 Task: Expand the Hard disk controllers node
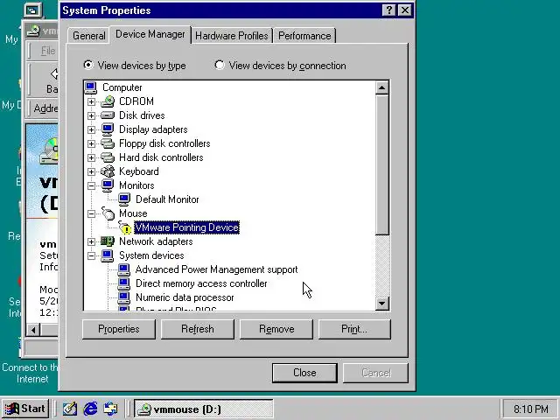[x=91, y=157]
